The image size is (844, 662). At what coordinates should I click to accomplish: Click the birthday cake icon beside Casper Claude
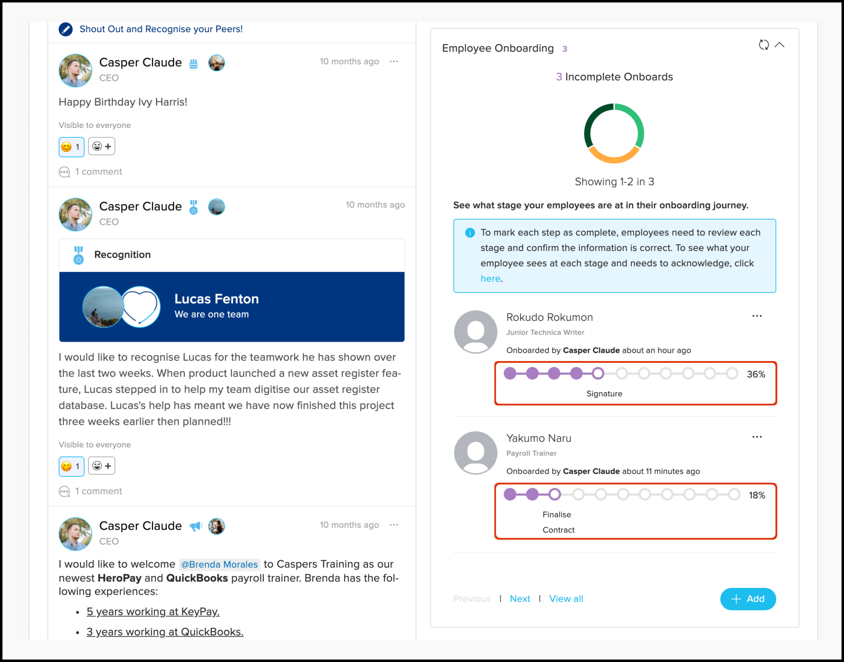194,63
